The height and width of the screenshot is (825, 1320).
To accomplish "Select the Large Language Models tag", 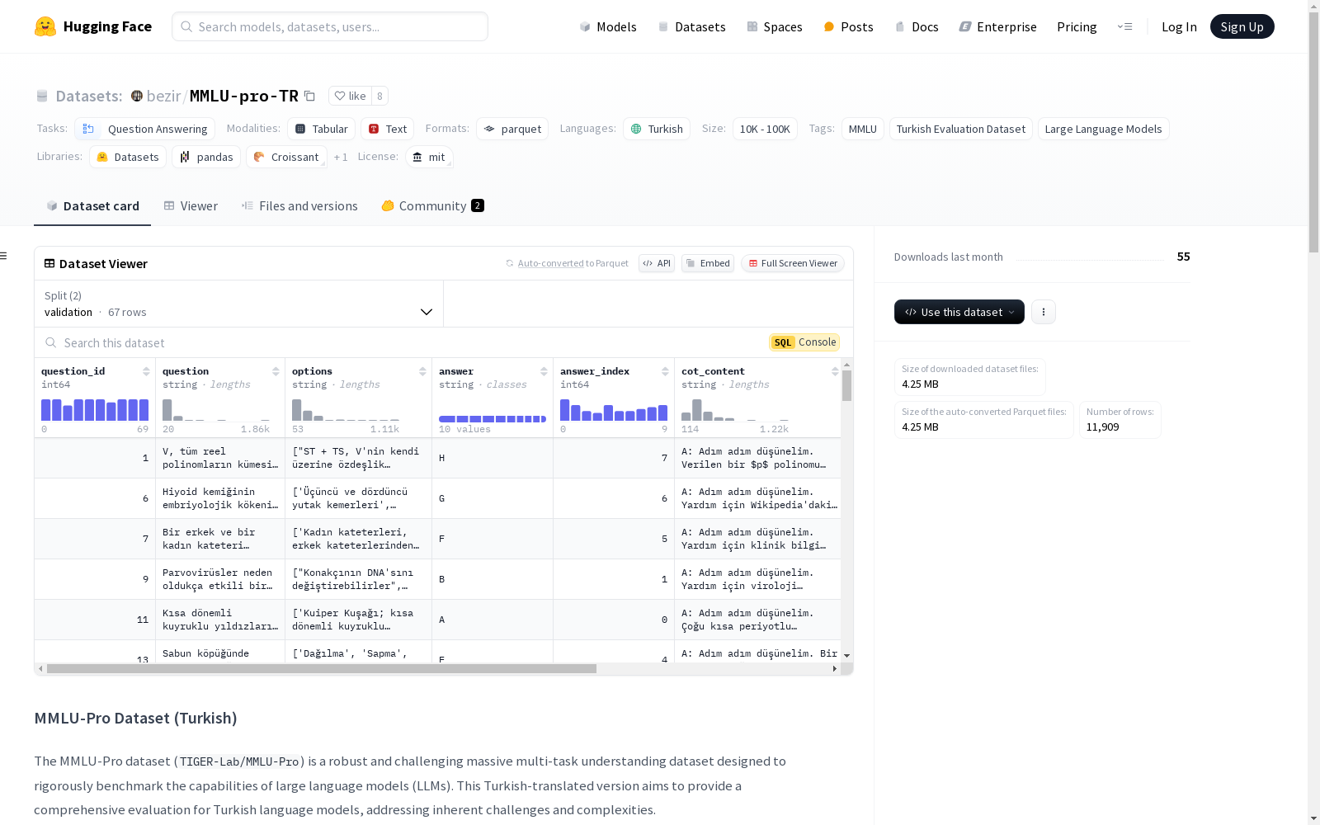I will coord(1103,129).
